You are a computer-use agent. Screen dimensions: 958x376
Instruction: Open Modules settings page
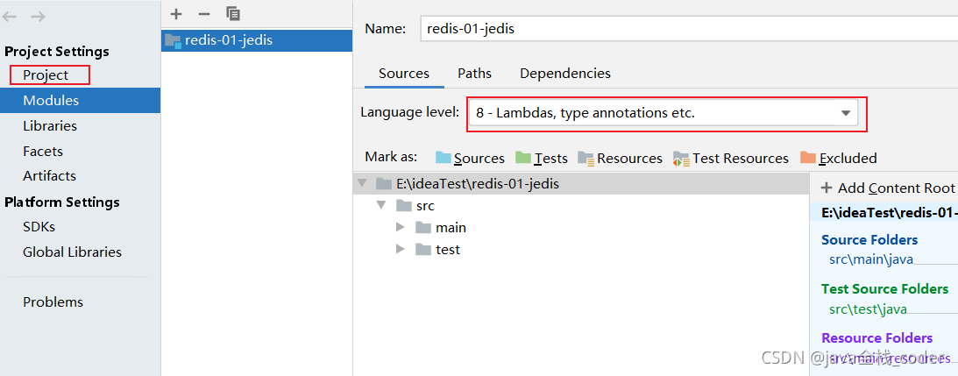80,100
